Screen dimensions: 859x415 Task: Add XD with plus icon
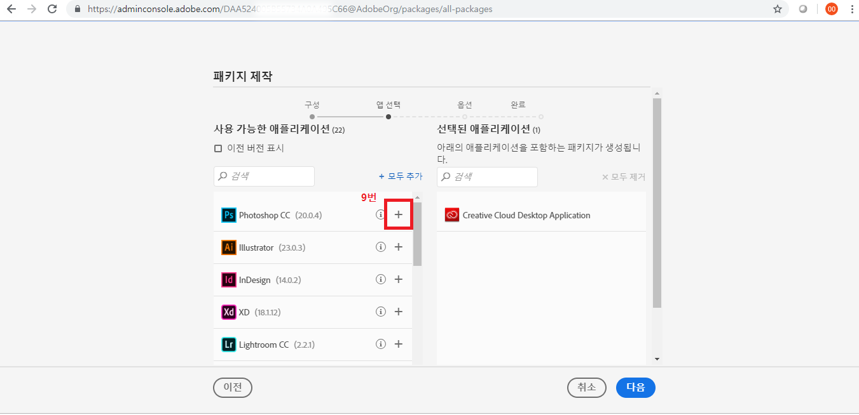coord(399,312)
